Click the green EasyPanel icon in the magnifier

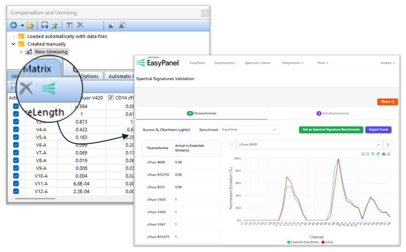pos(48,88)
